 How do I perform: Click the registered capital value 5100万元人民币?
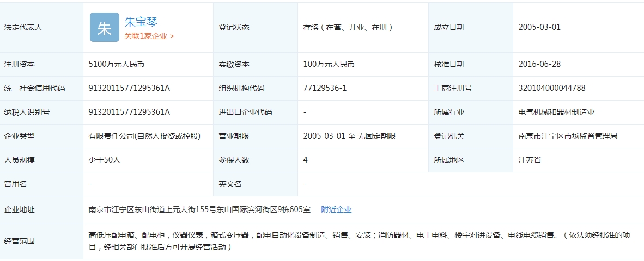pyautogui.click(x=117, y=64)
